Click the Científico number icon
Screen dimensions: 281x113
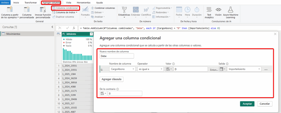146,10
